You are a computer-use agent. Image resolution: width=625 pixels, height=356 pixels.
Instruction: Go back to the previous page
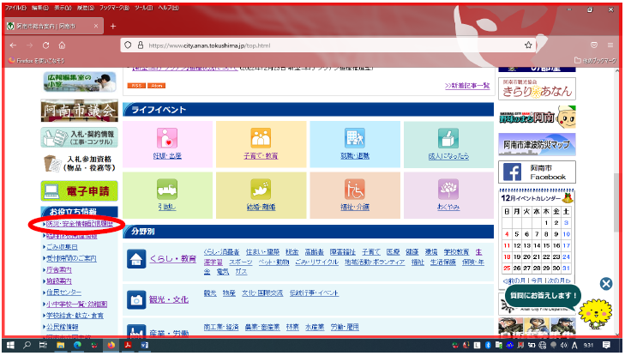(13, 45)
